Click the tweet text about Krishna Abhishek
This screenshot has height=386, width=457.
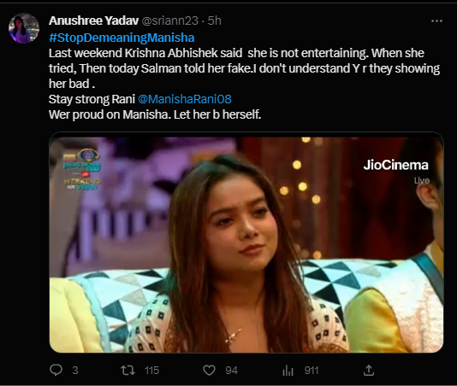[x=244, y=68]
